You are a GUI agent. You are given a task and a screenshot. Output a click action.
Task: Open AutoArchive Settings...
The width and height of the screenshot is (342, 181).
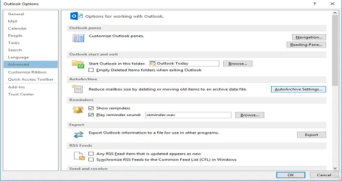pyautogui.click(x=299, y=89)
